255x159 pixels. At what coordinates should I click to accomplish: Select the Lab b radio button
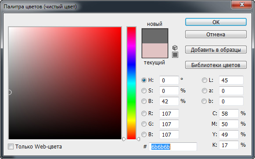[204, 101]
